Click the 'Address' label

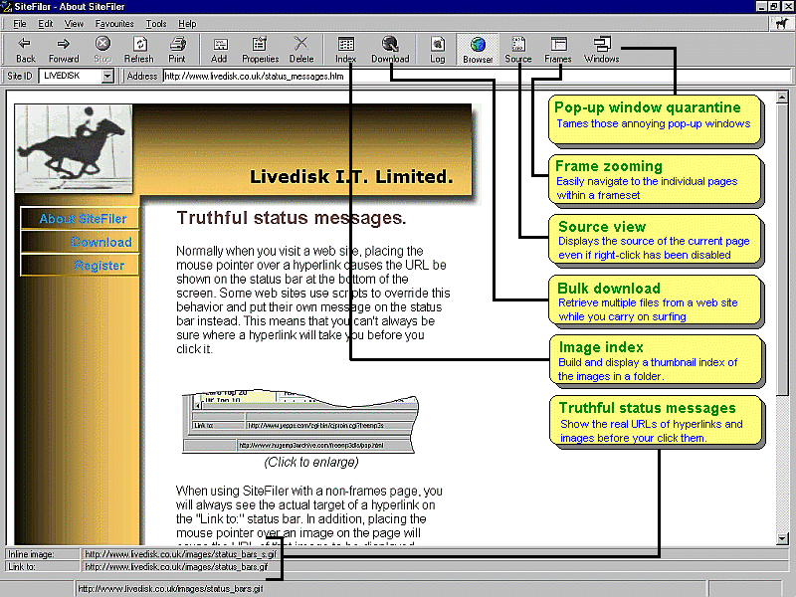click(142, 77)
